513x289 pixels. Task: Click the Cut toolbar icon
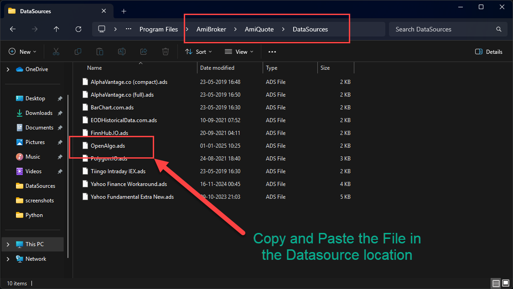click(x=56, y=52)
